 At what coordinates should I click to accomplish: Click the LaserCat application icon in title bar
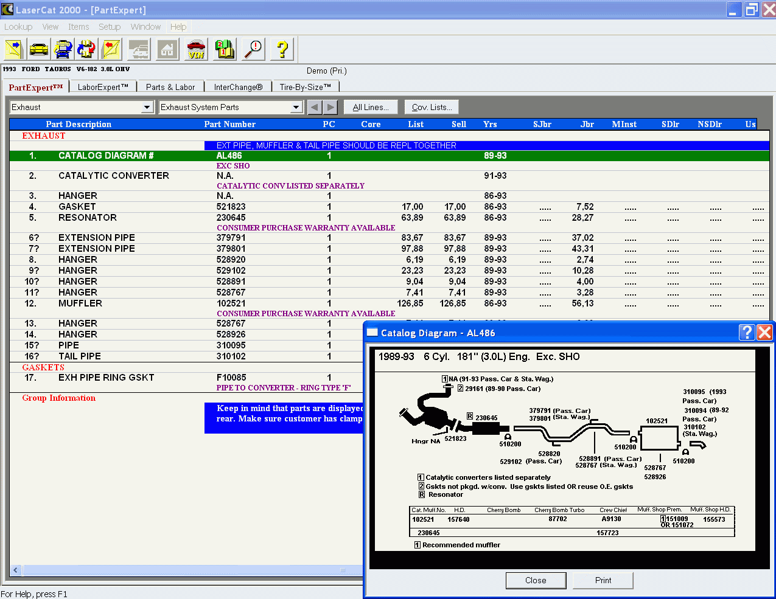pyautogui.click(x=7, y=10)
